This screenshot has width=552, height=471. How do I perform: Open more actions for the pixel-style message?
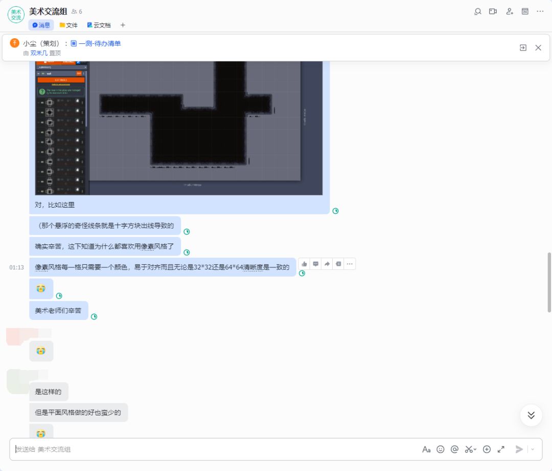pyautogui.click(x=350, y=264)
